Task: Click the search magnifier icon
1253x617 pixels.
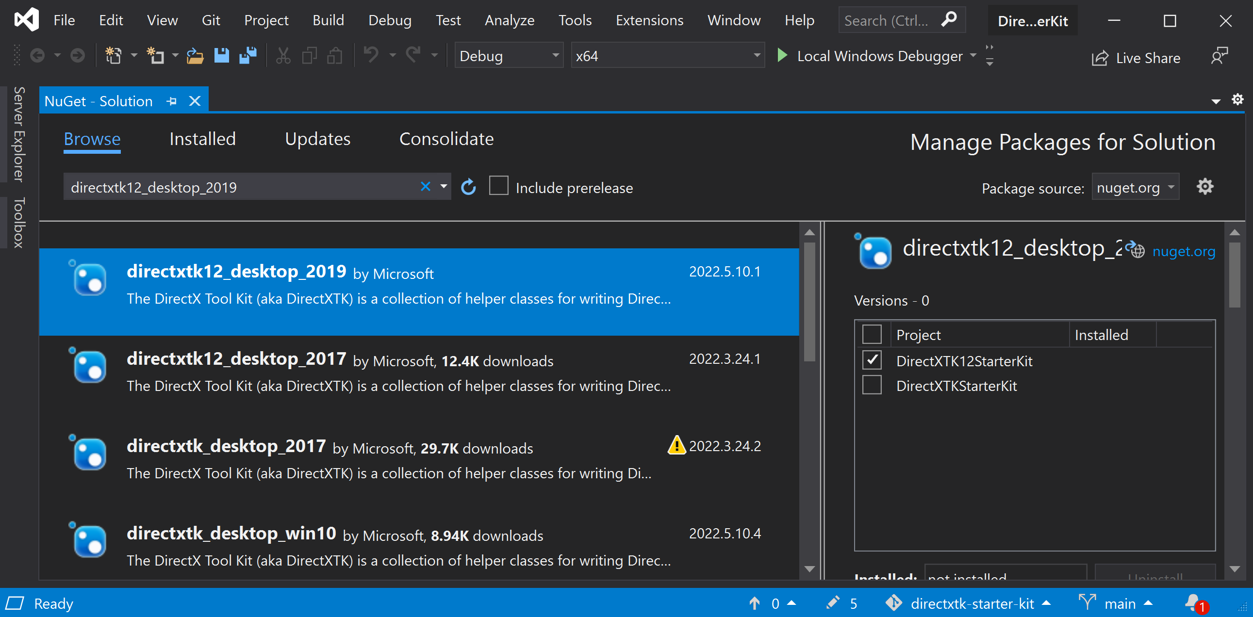Action: click(949, 20)
